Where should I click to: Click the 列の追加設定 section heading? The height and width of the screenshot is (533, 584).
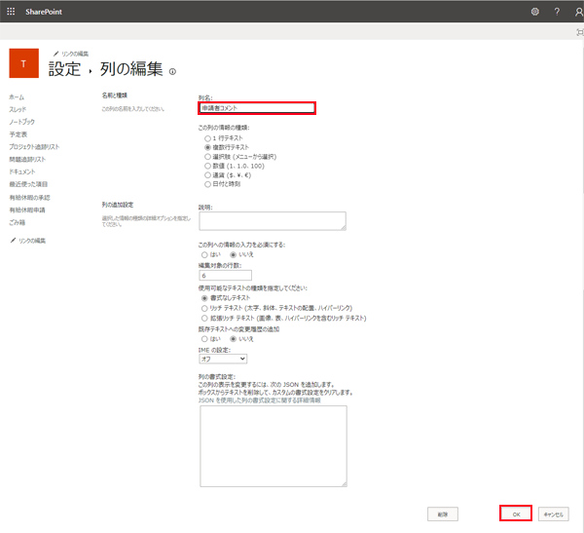[x=118, y=205]
